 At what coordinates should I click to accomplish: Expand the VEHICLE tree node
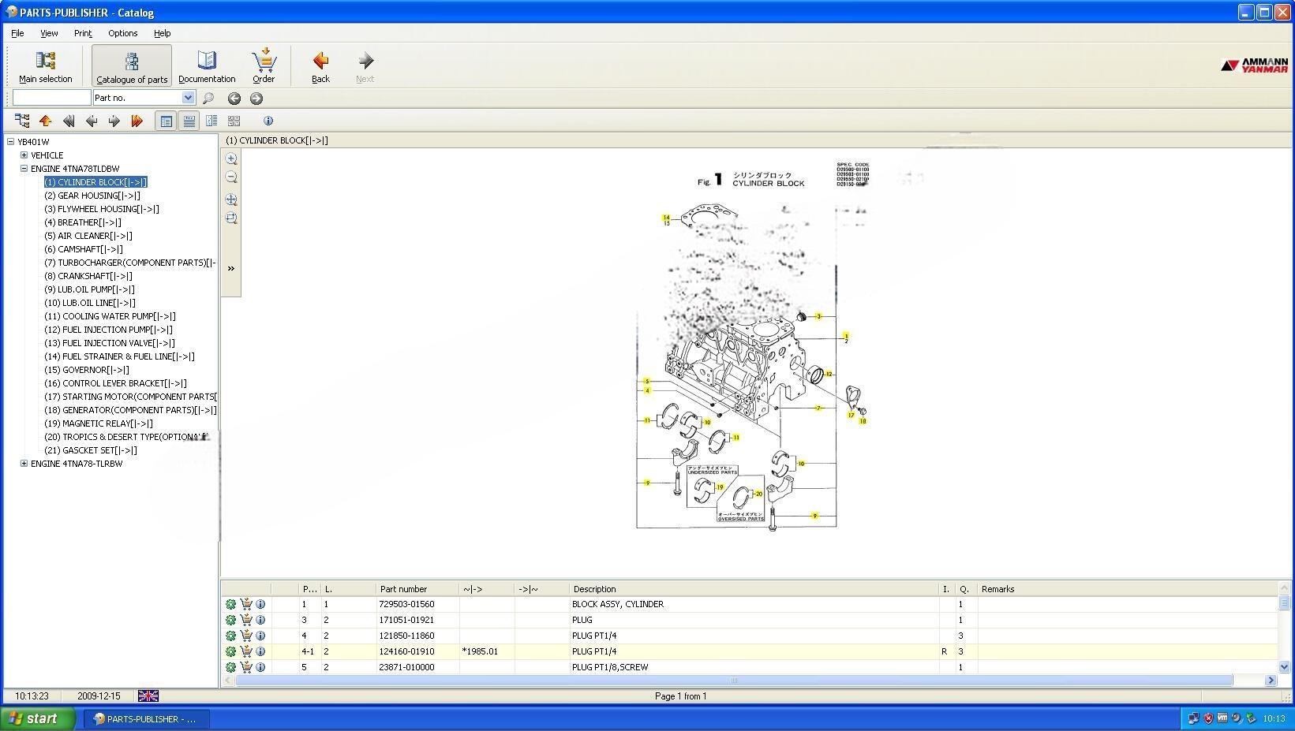point(24,155)
